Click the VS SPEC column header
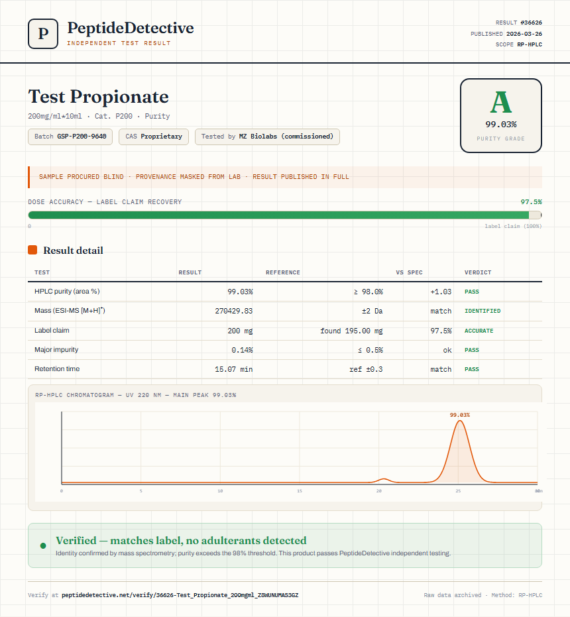The image size is (570, 617). coord(409,272)
